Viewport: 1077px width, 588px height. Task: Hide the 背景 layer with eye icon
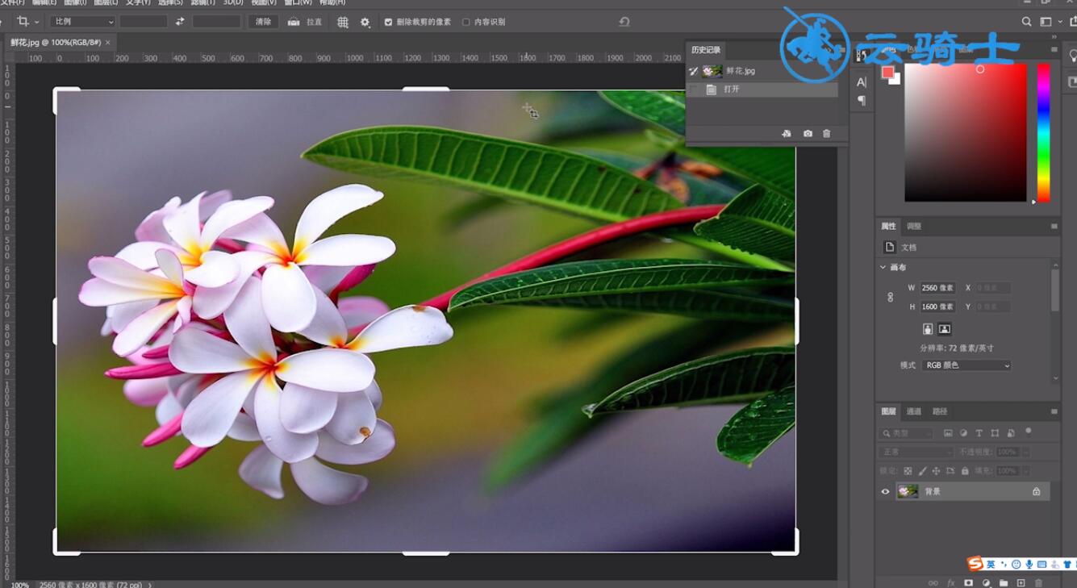click(x=885, y=491)
